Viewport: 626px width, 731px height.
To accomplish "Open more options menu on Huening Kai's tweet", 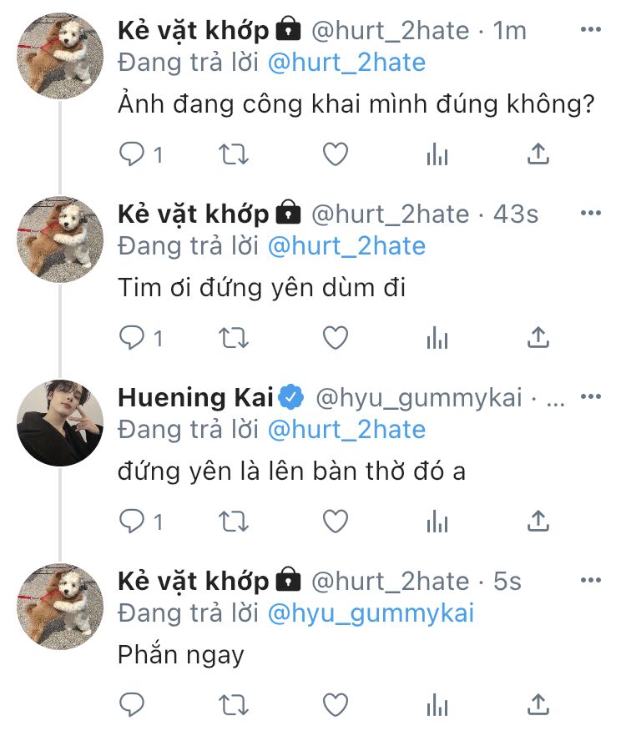I will [590, 398].
